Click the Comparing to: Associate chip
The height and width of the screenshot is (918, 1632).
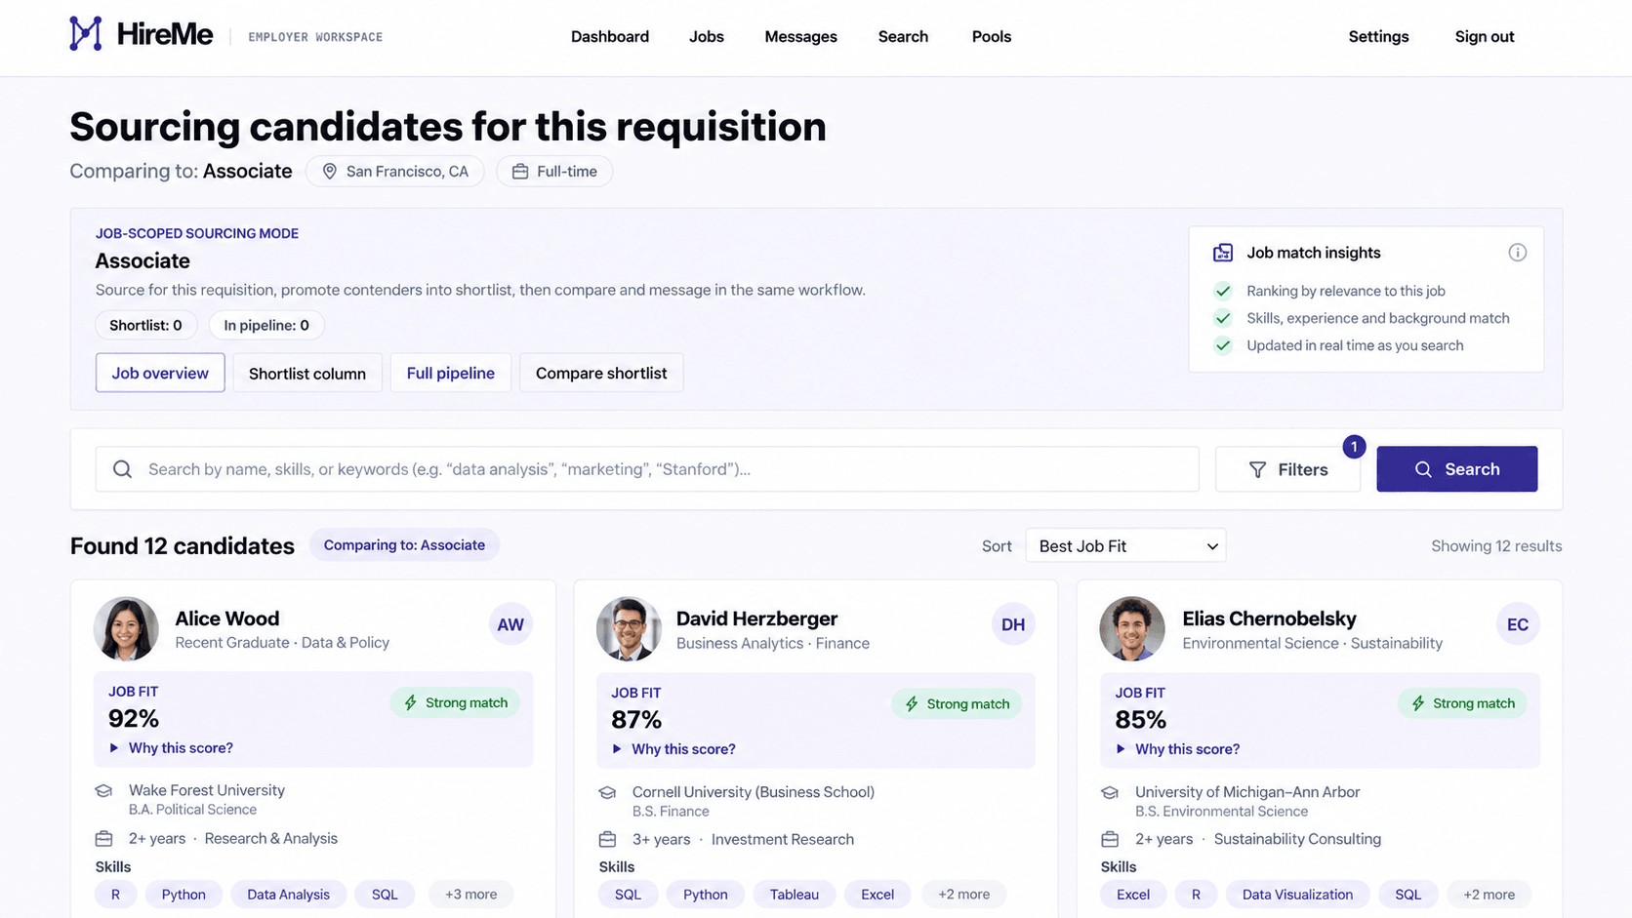click(404, 545)
